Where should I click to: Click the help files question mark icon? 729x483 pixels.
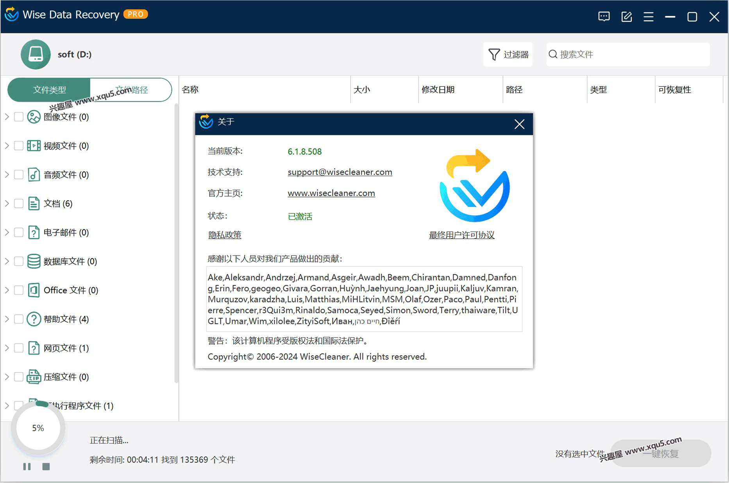[x=34, y=319]
